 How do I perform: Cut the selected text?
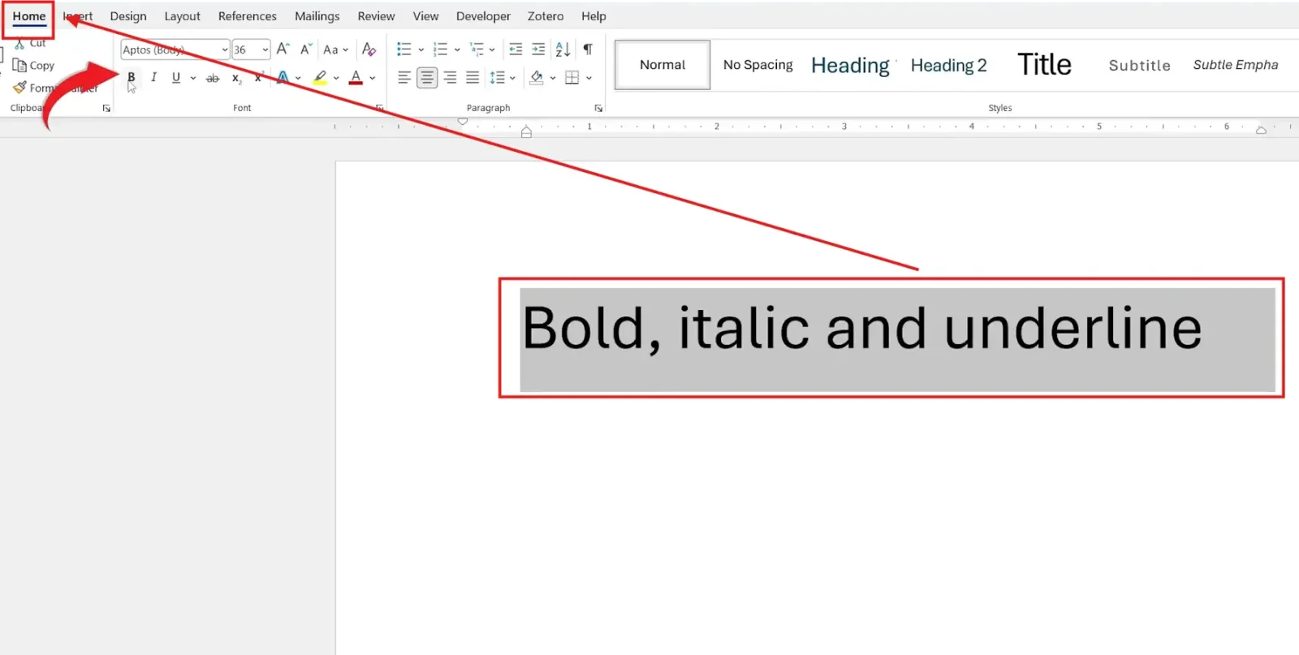(x=30, y=43)
